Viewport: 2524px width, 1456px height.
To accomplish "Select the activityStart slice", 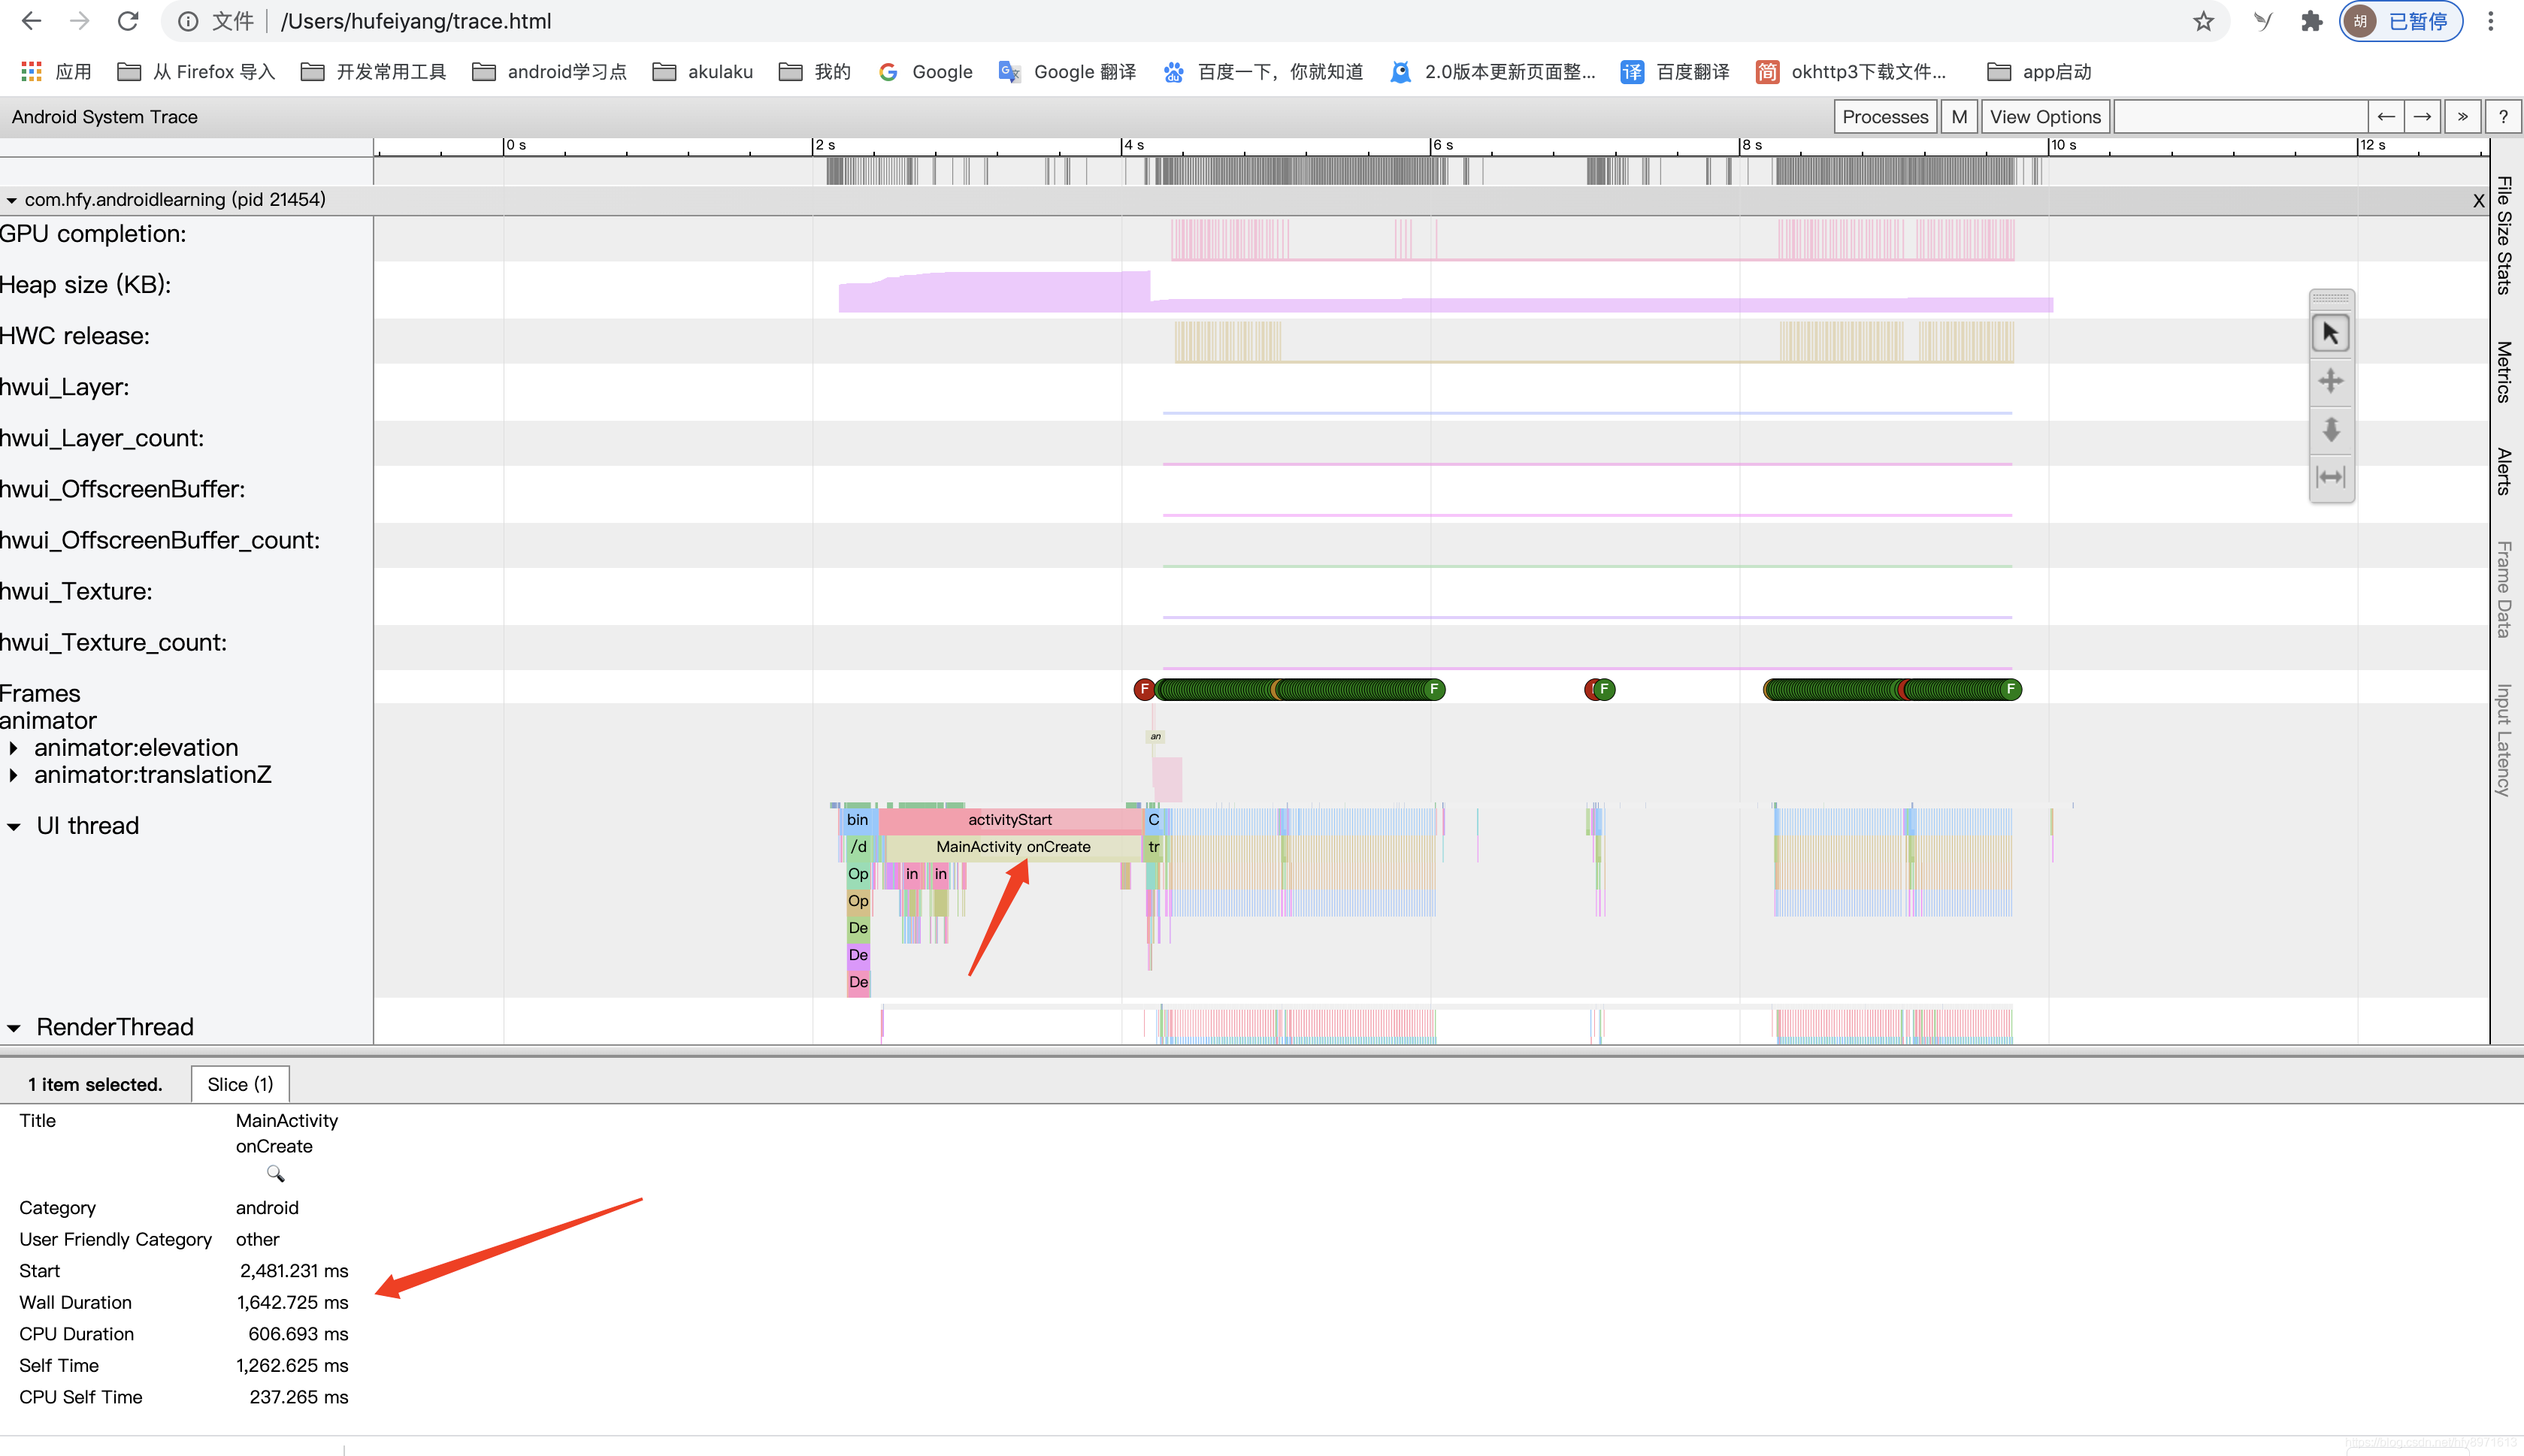I will 1009,820.
